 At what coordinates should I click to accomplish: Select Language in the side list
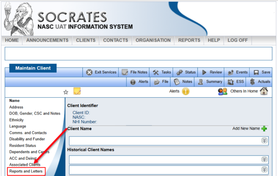tap(18, 126)
